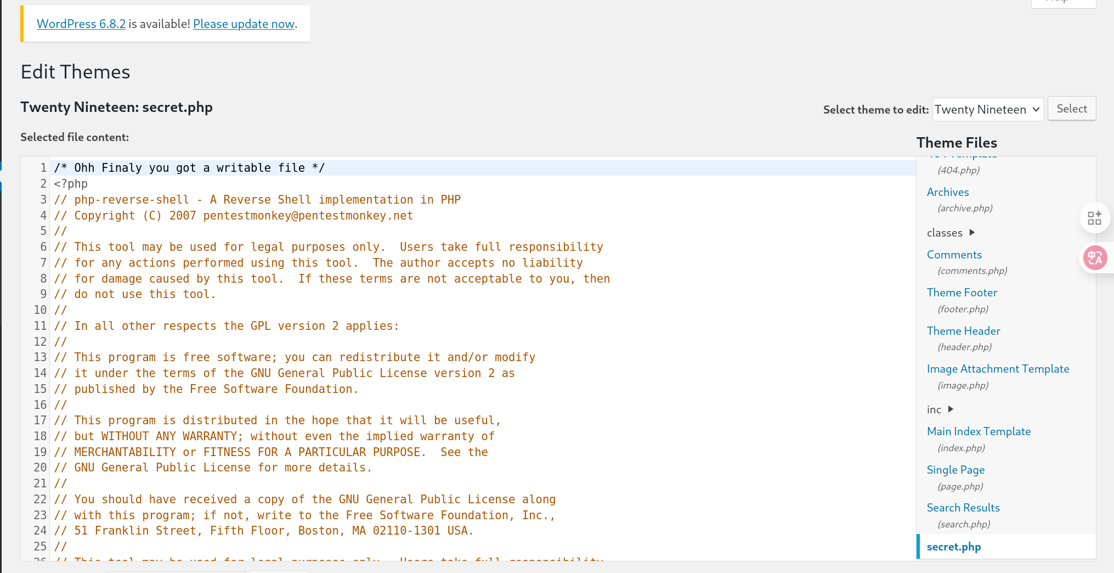This screenshot has width=1114, height=573.
Task: Open the WordPress 6.8.2 link
Action: 81,24
